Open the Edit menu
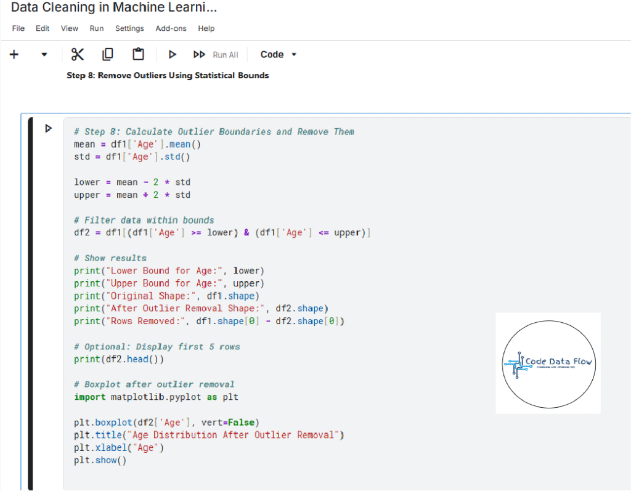This screenshot has height=491, width=631. tap(43, 28)
